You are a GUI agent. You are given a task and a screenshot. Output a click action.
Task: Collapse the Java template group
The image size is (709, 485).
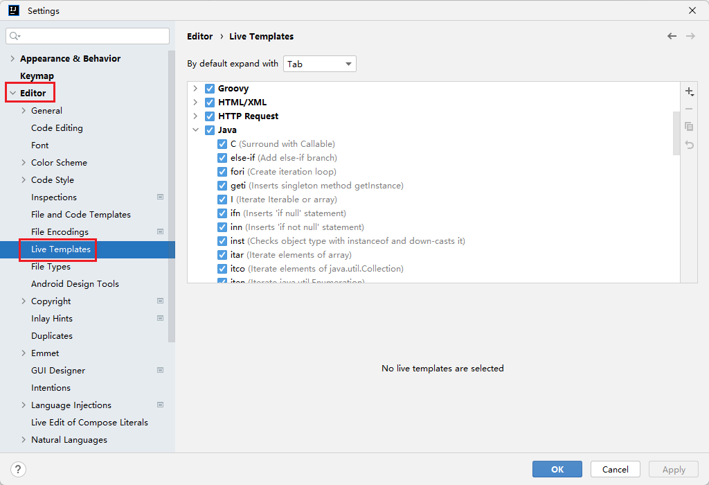click(x=195, y=130)
